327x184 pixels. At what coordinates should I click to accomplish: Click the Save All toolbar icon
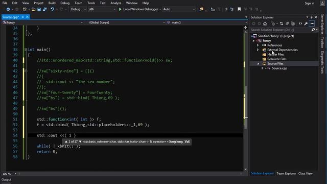44,9
